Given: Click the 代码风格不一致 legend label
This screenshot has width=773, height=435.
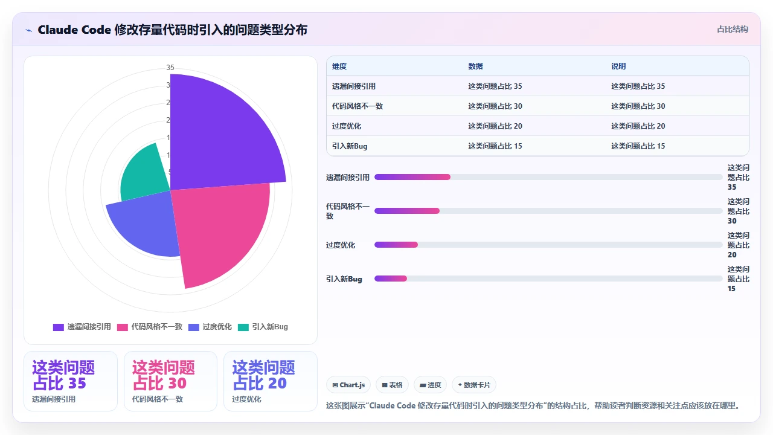Looking at the screenshot, I should 156,327.
